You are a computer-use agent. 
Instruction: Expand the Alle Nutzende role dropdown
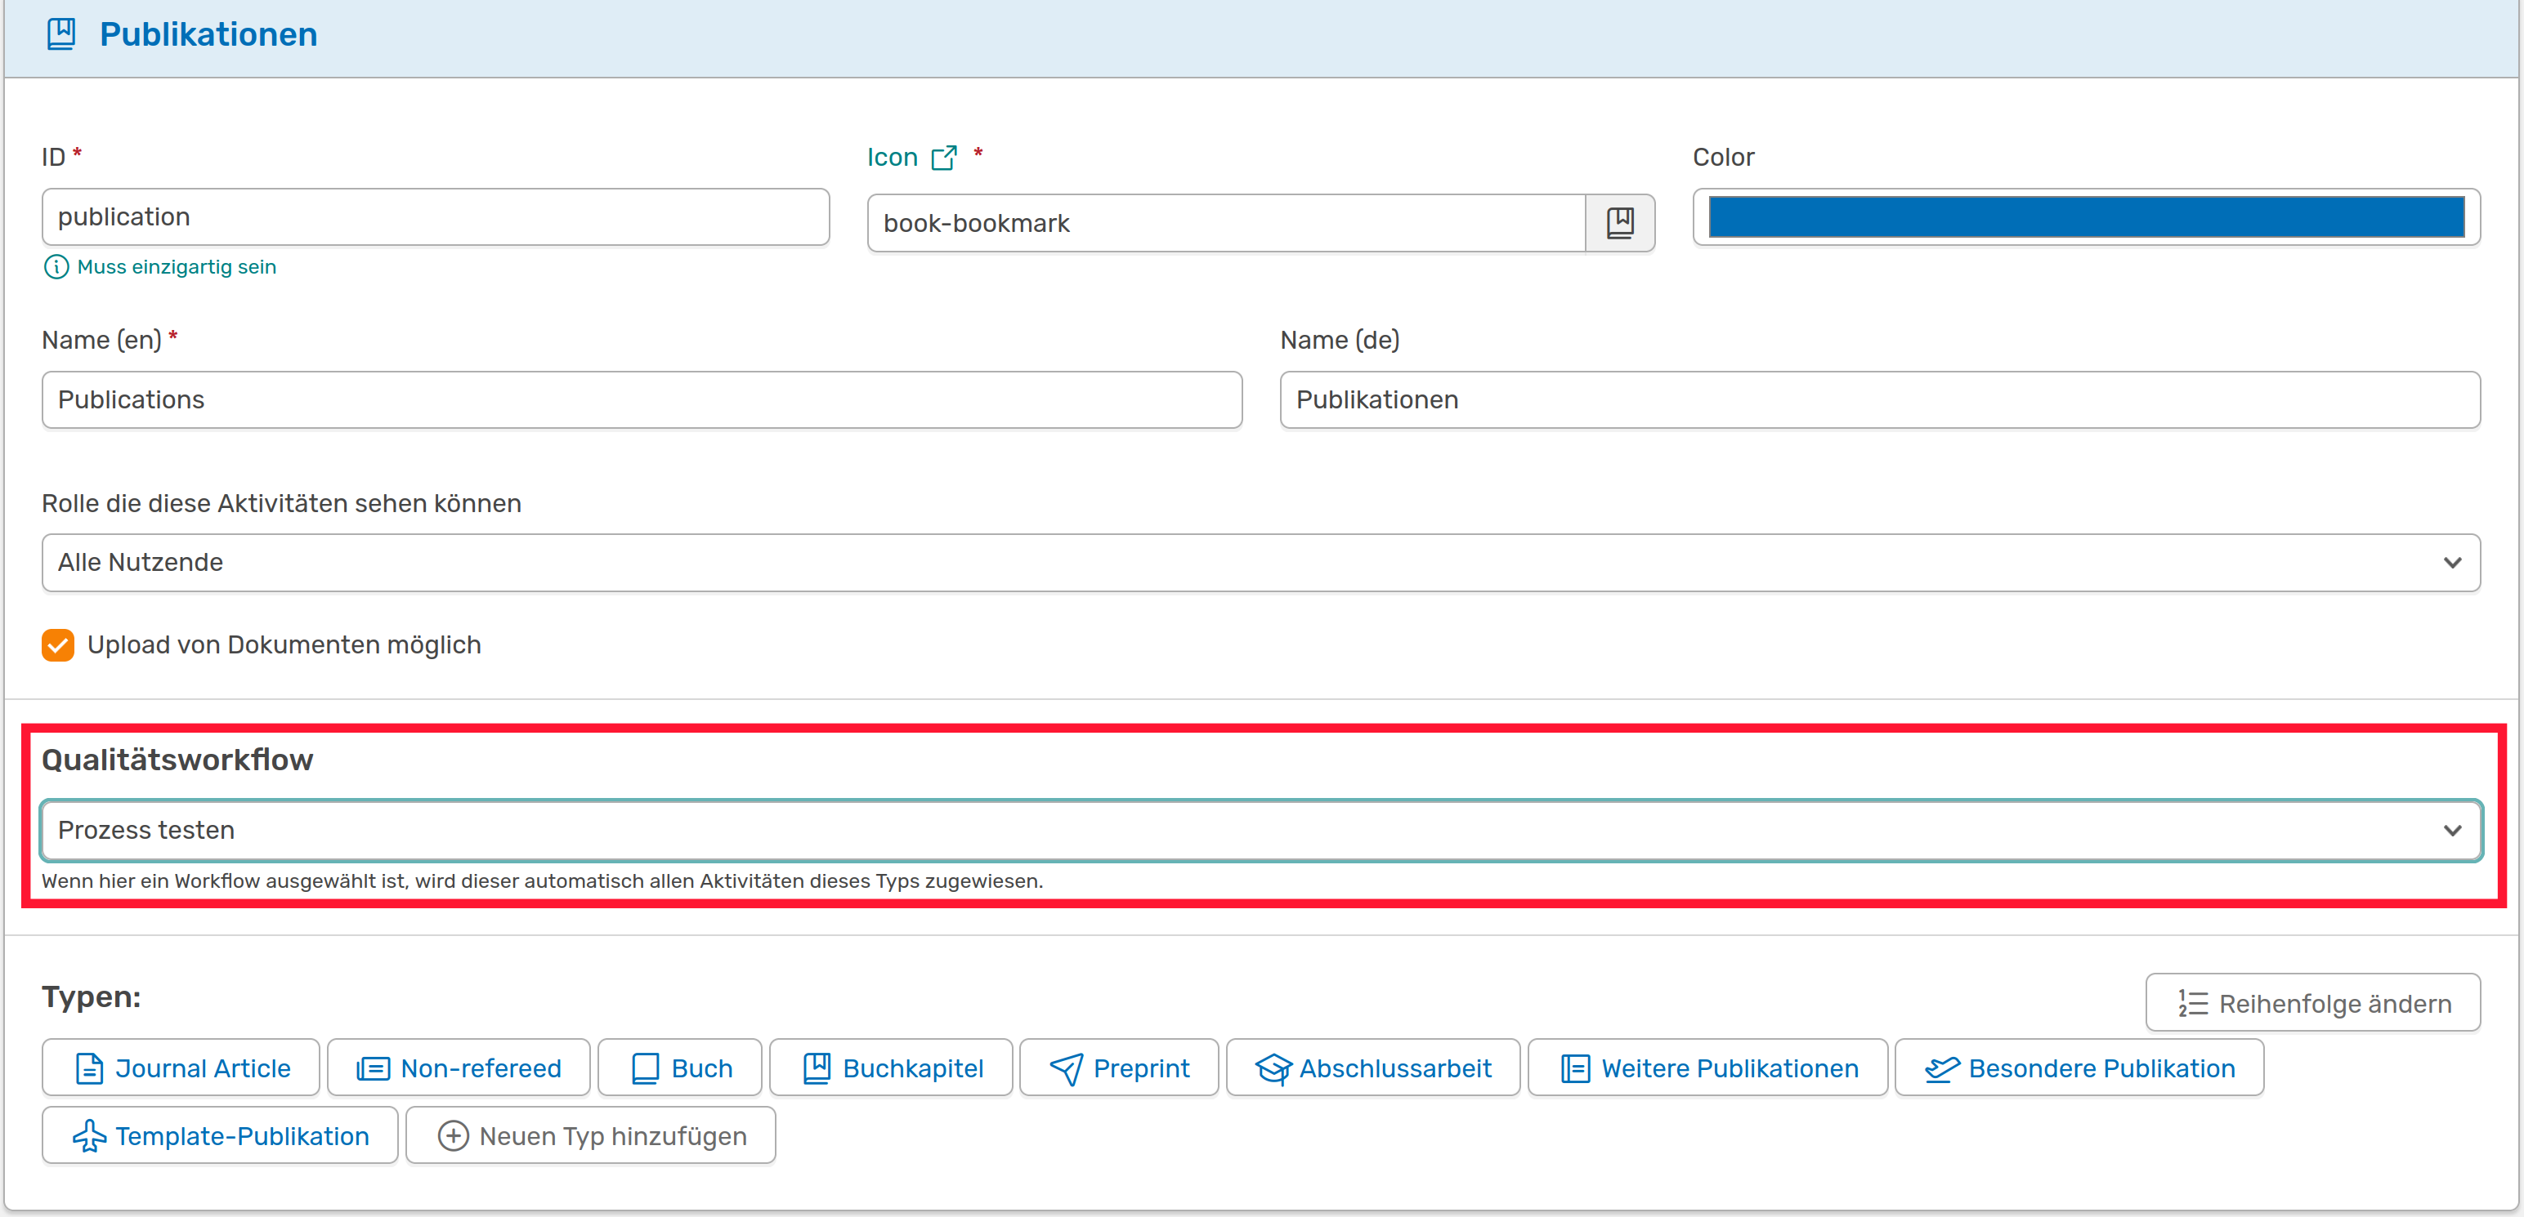tap(1260, 562)
